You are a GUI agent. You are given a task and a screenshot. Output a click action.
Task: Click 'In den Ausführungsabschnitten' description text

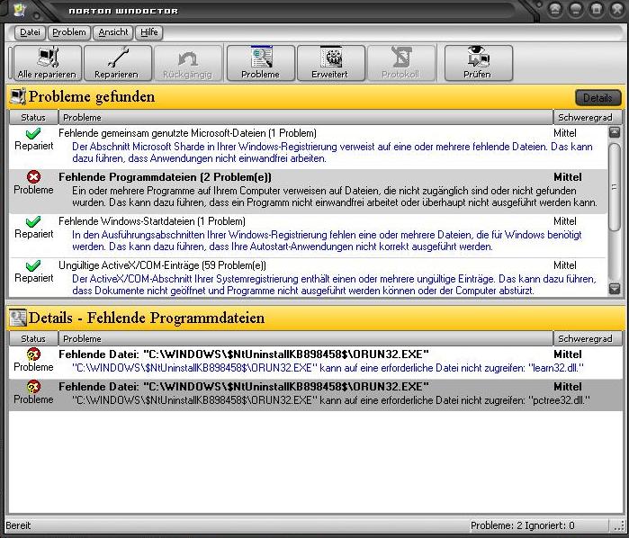tap(327, 240)
